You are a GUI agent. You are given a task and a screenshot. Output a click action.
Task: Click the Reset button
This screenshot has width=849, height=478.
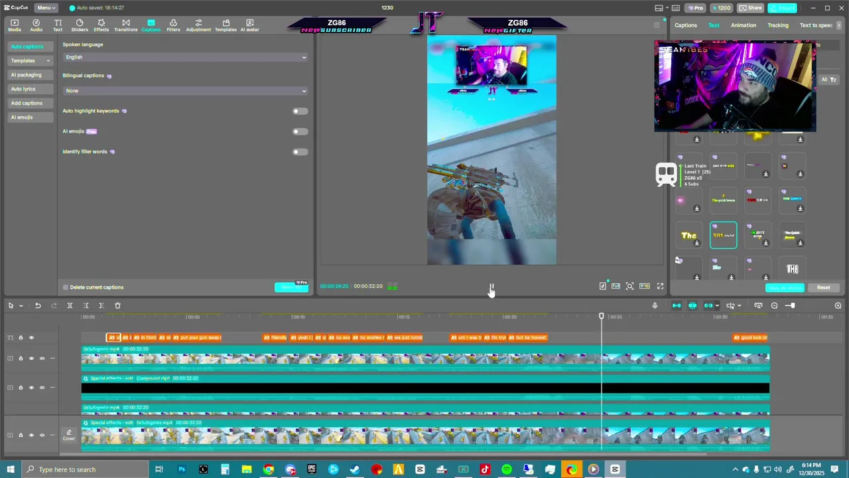point(823,287)
